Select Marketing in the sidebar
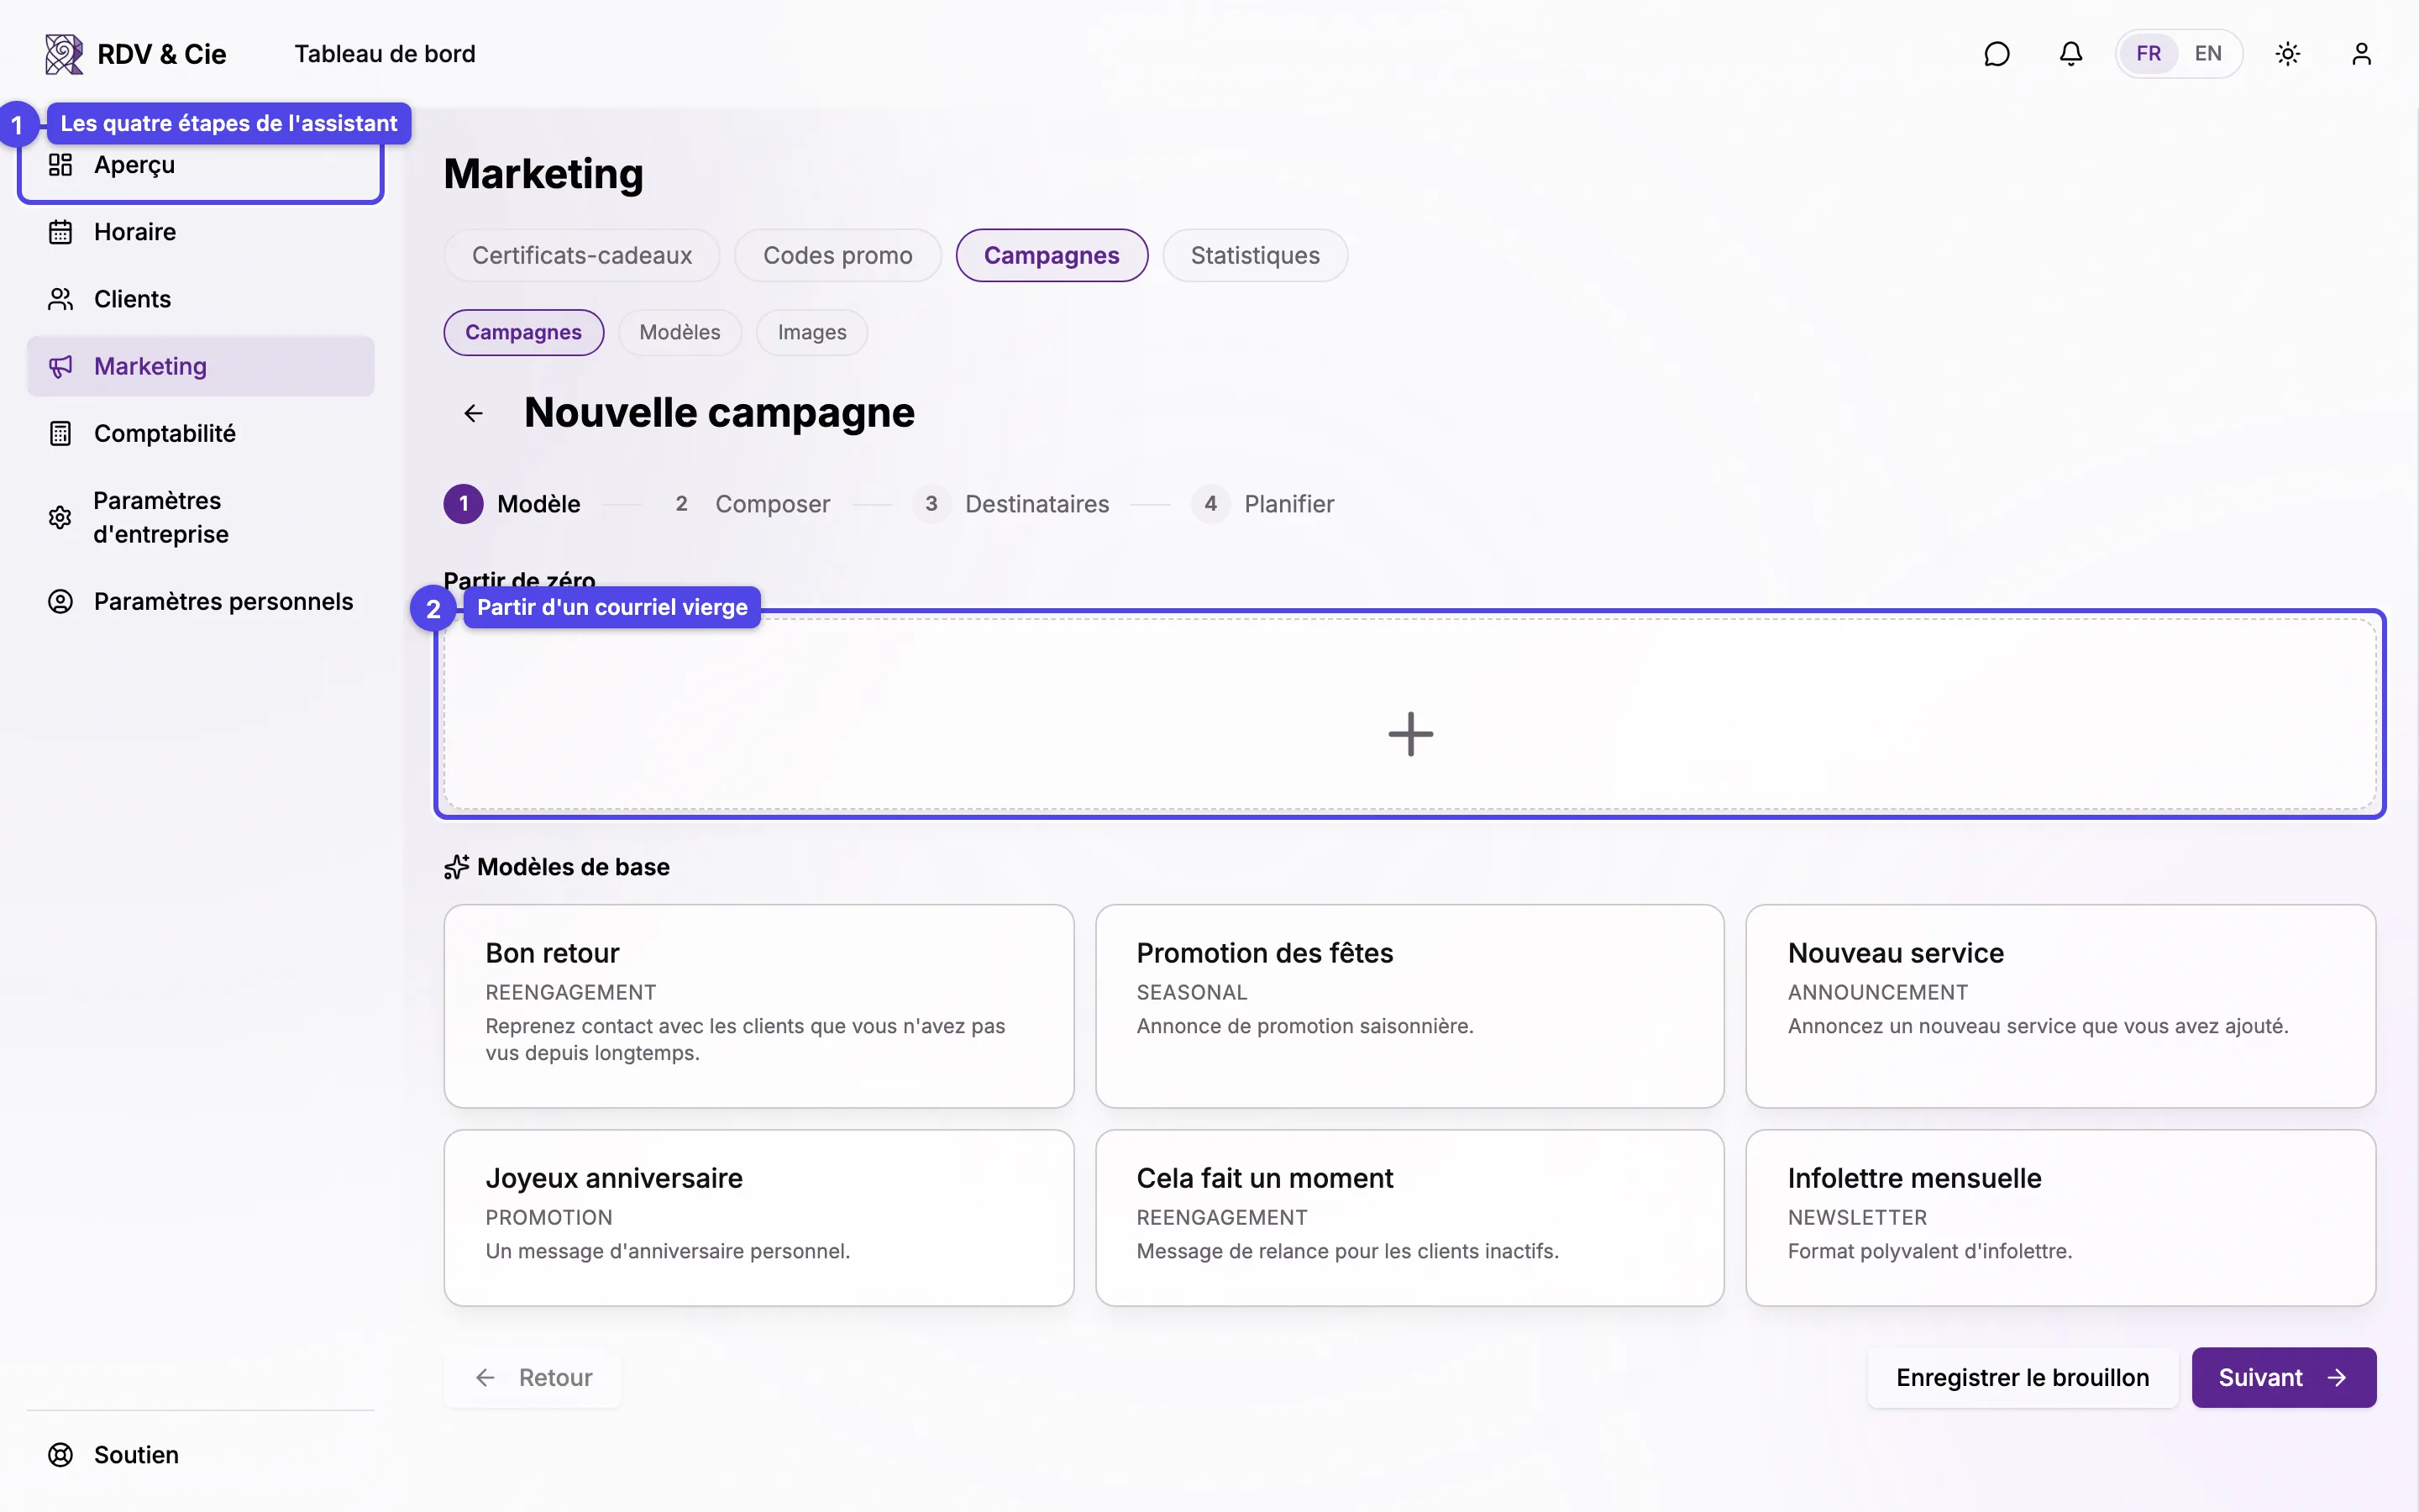The height and width of the screenshot is (1512, 2419). (201, 366)
